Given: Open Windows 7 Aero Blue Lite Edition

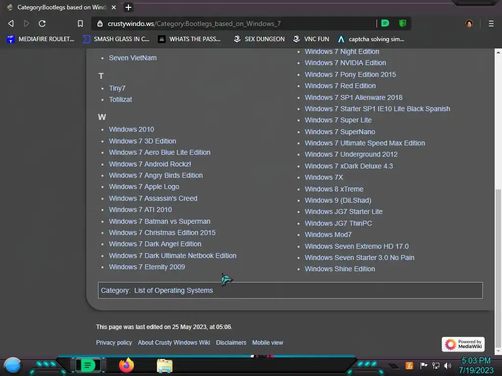Looking at the screenshot, I should pos(159,153).
